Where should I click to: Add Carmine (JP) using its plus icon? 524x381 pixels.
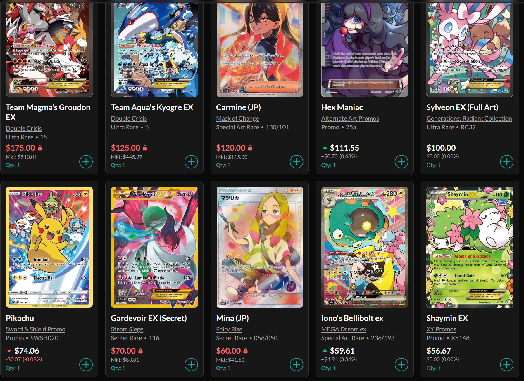pos(297,162)
